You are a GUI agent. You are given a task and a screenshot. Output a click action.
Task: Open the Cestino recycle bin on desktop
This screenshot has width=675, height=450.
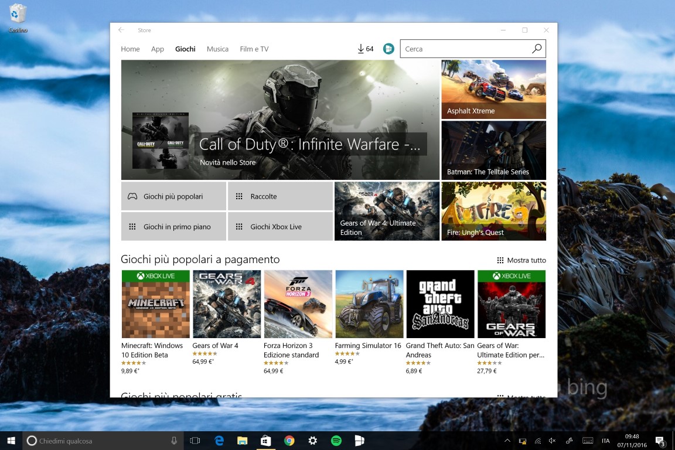18,18
